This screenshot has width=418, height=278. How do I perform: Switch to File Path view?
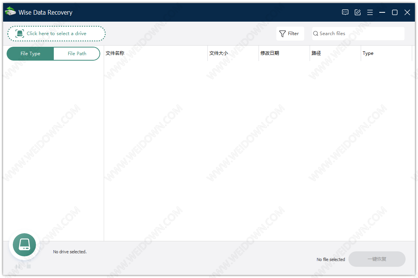pyautogui.click(x=77, y=54)
